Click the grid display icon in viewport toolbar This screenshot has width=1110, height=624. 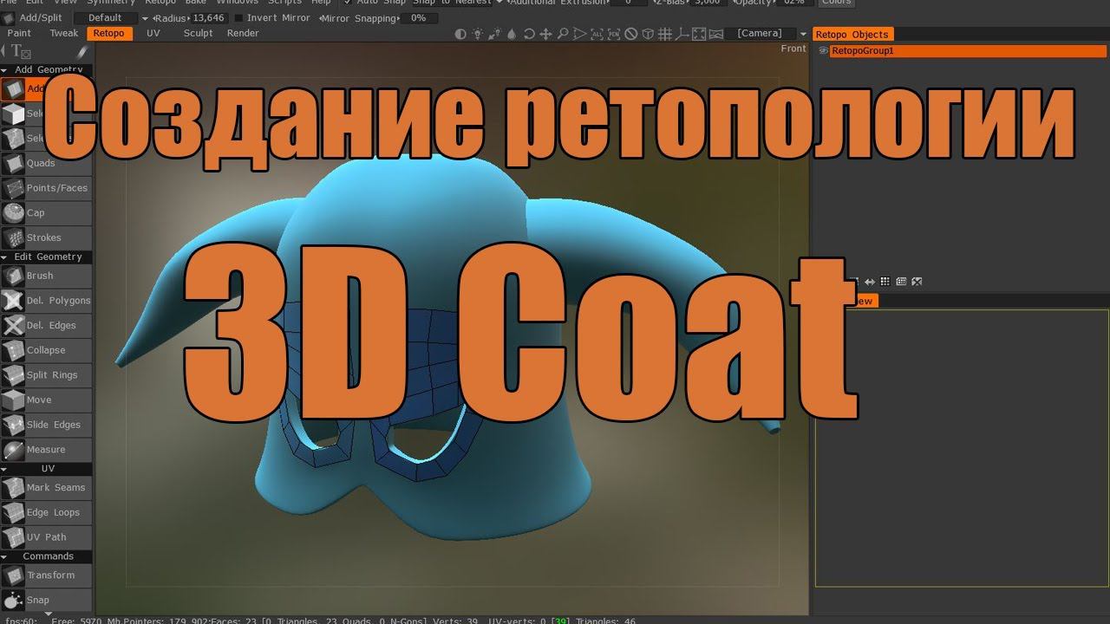pyautogui.click(x=666, y=35)
